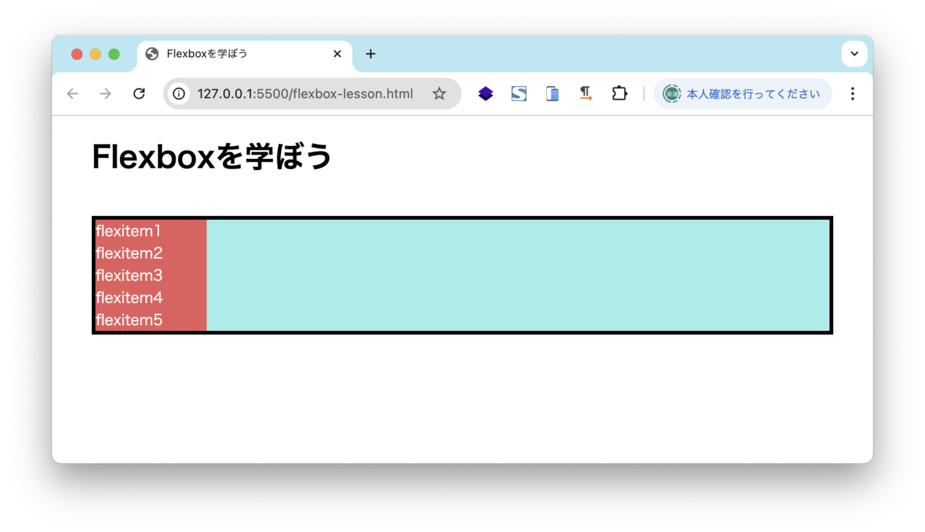Open the tab search chevron
This screenshot has width=925, height=532.
click(x=854, y=53)
